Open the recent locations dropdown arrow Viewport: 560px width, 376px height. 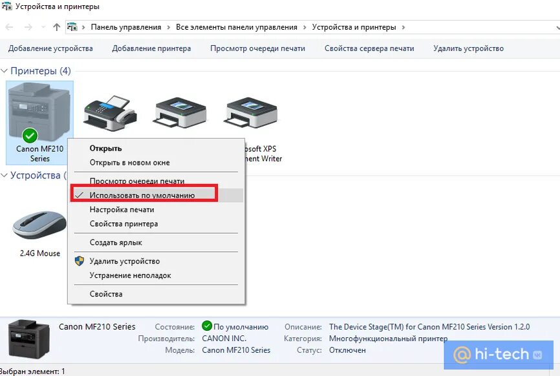43,27
